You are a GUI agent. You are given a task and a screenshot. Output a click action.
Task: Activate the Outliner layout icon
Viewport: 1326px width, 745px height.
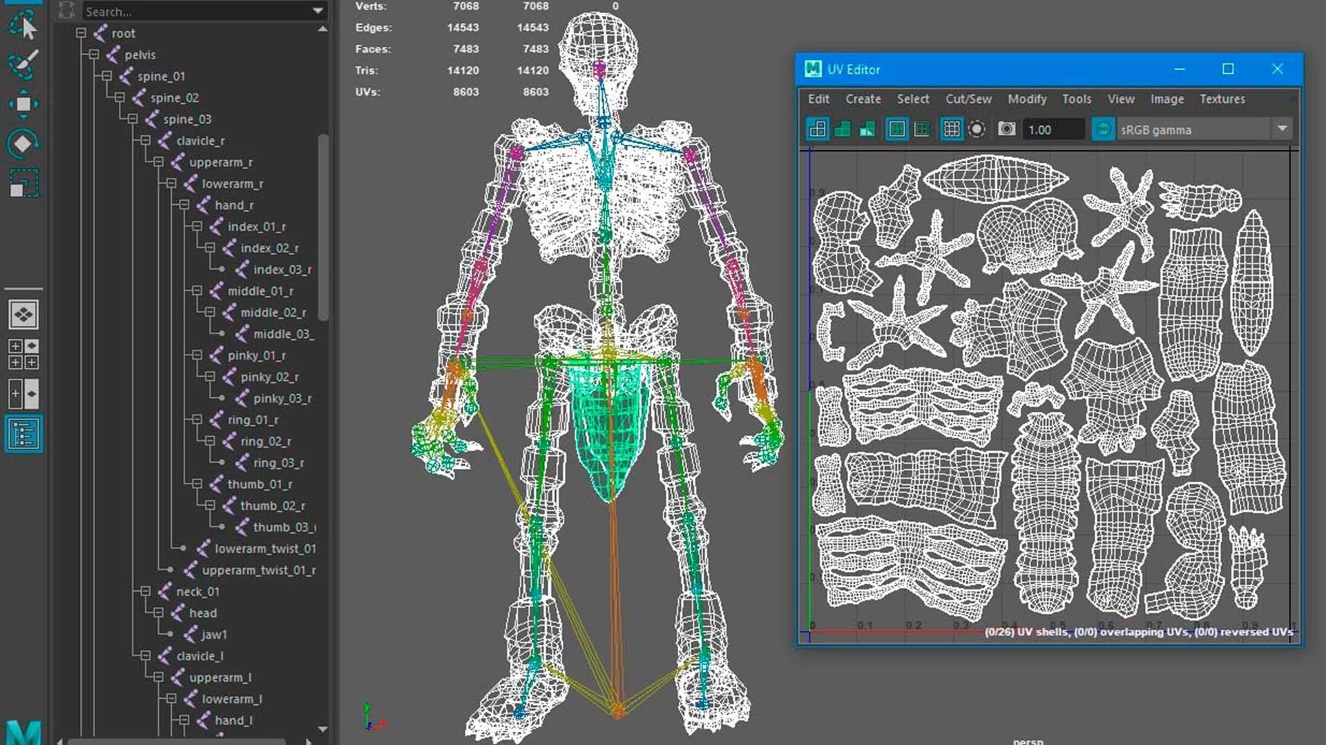(23, 435)
